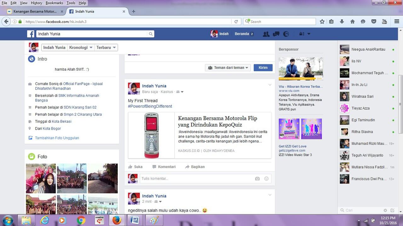
Task: Open the History menu
Action: coord(36,3)
